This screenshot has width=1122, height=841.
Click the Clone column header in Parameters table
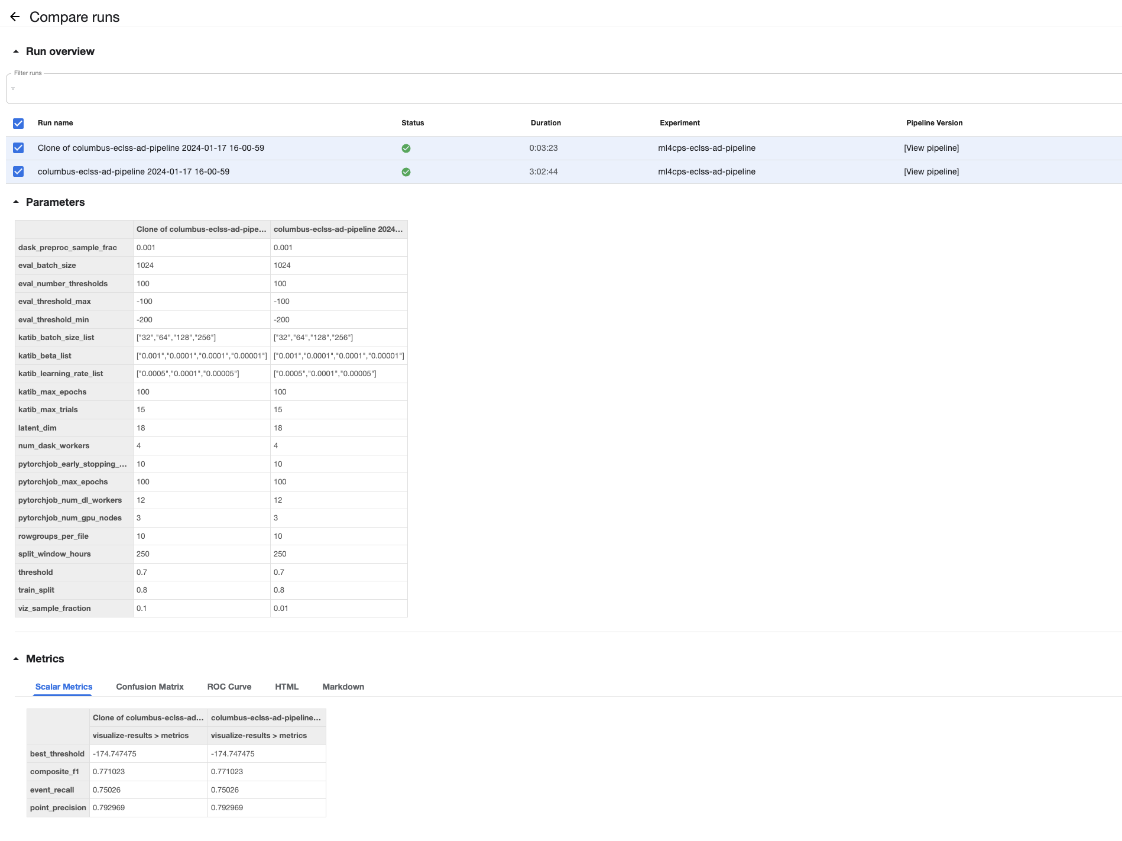[202, 229]
